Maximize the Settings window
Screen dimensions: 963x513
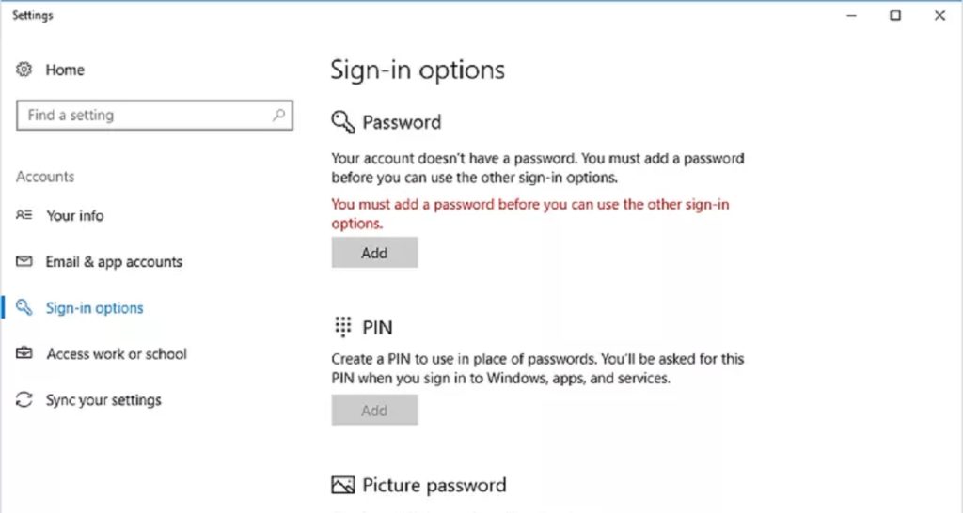[x=895, y=15]
